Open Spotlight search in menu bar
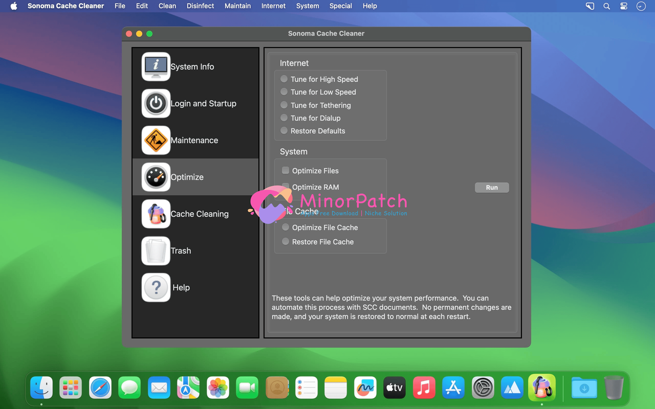 607,6
